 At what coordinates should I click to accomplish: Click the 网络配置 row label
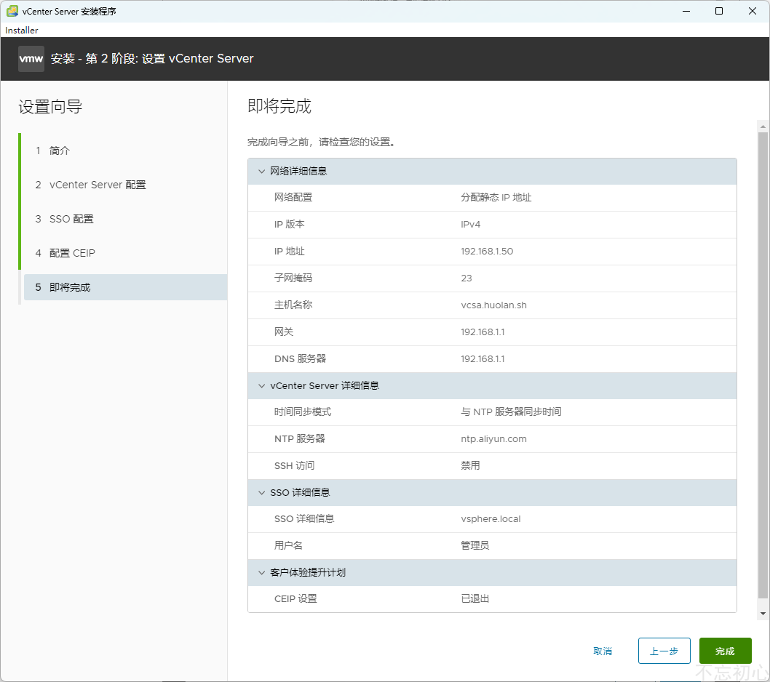point(293,197)
